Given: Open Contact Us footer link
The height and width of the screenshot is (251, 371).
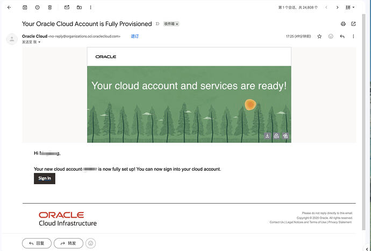Looking at the screenshot, I should (276, 222).
